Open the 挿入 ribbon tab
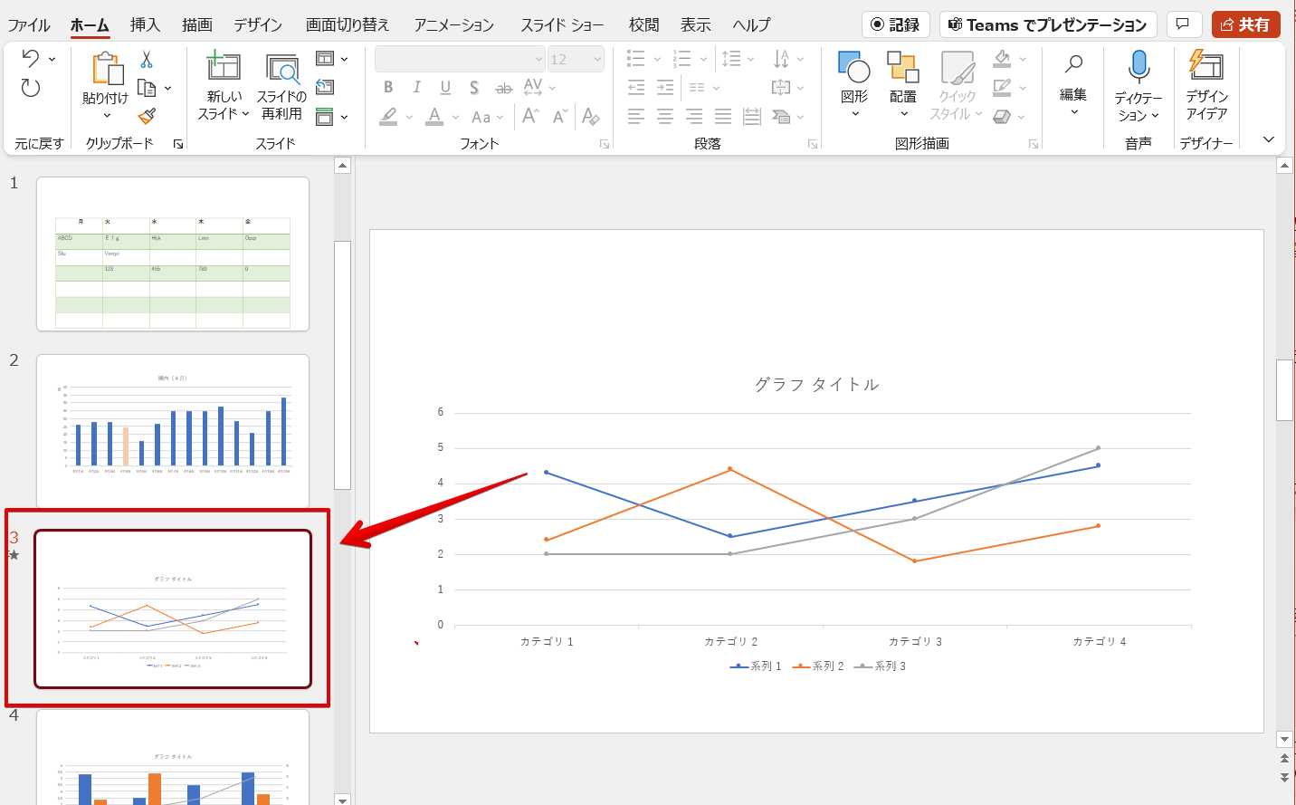 (145, 24)
